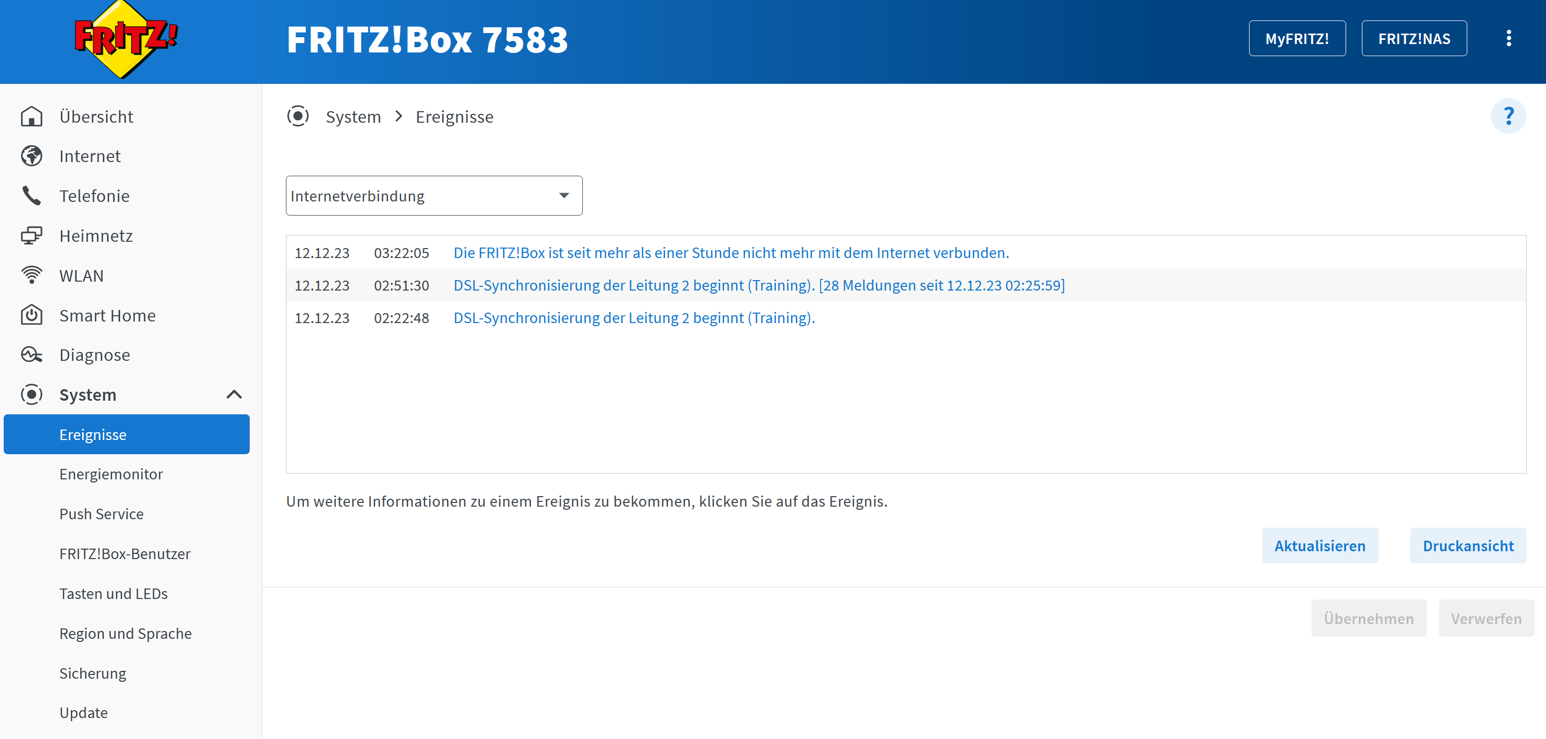
Task: Open the Druckansicht print view
Action: click(1467, 546)
